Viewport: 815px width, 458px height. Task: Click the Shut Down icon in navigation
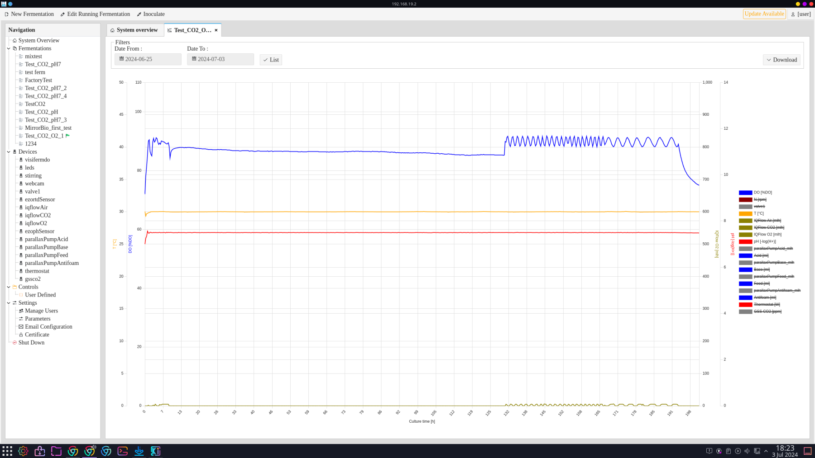click(x=14, y=343)
